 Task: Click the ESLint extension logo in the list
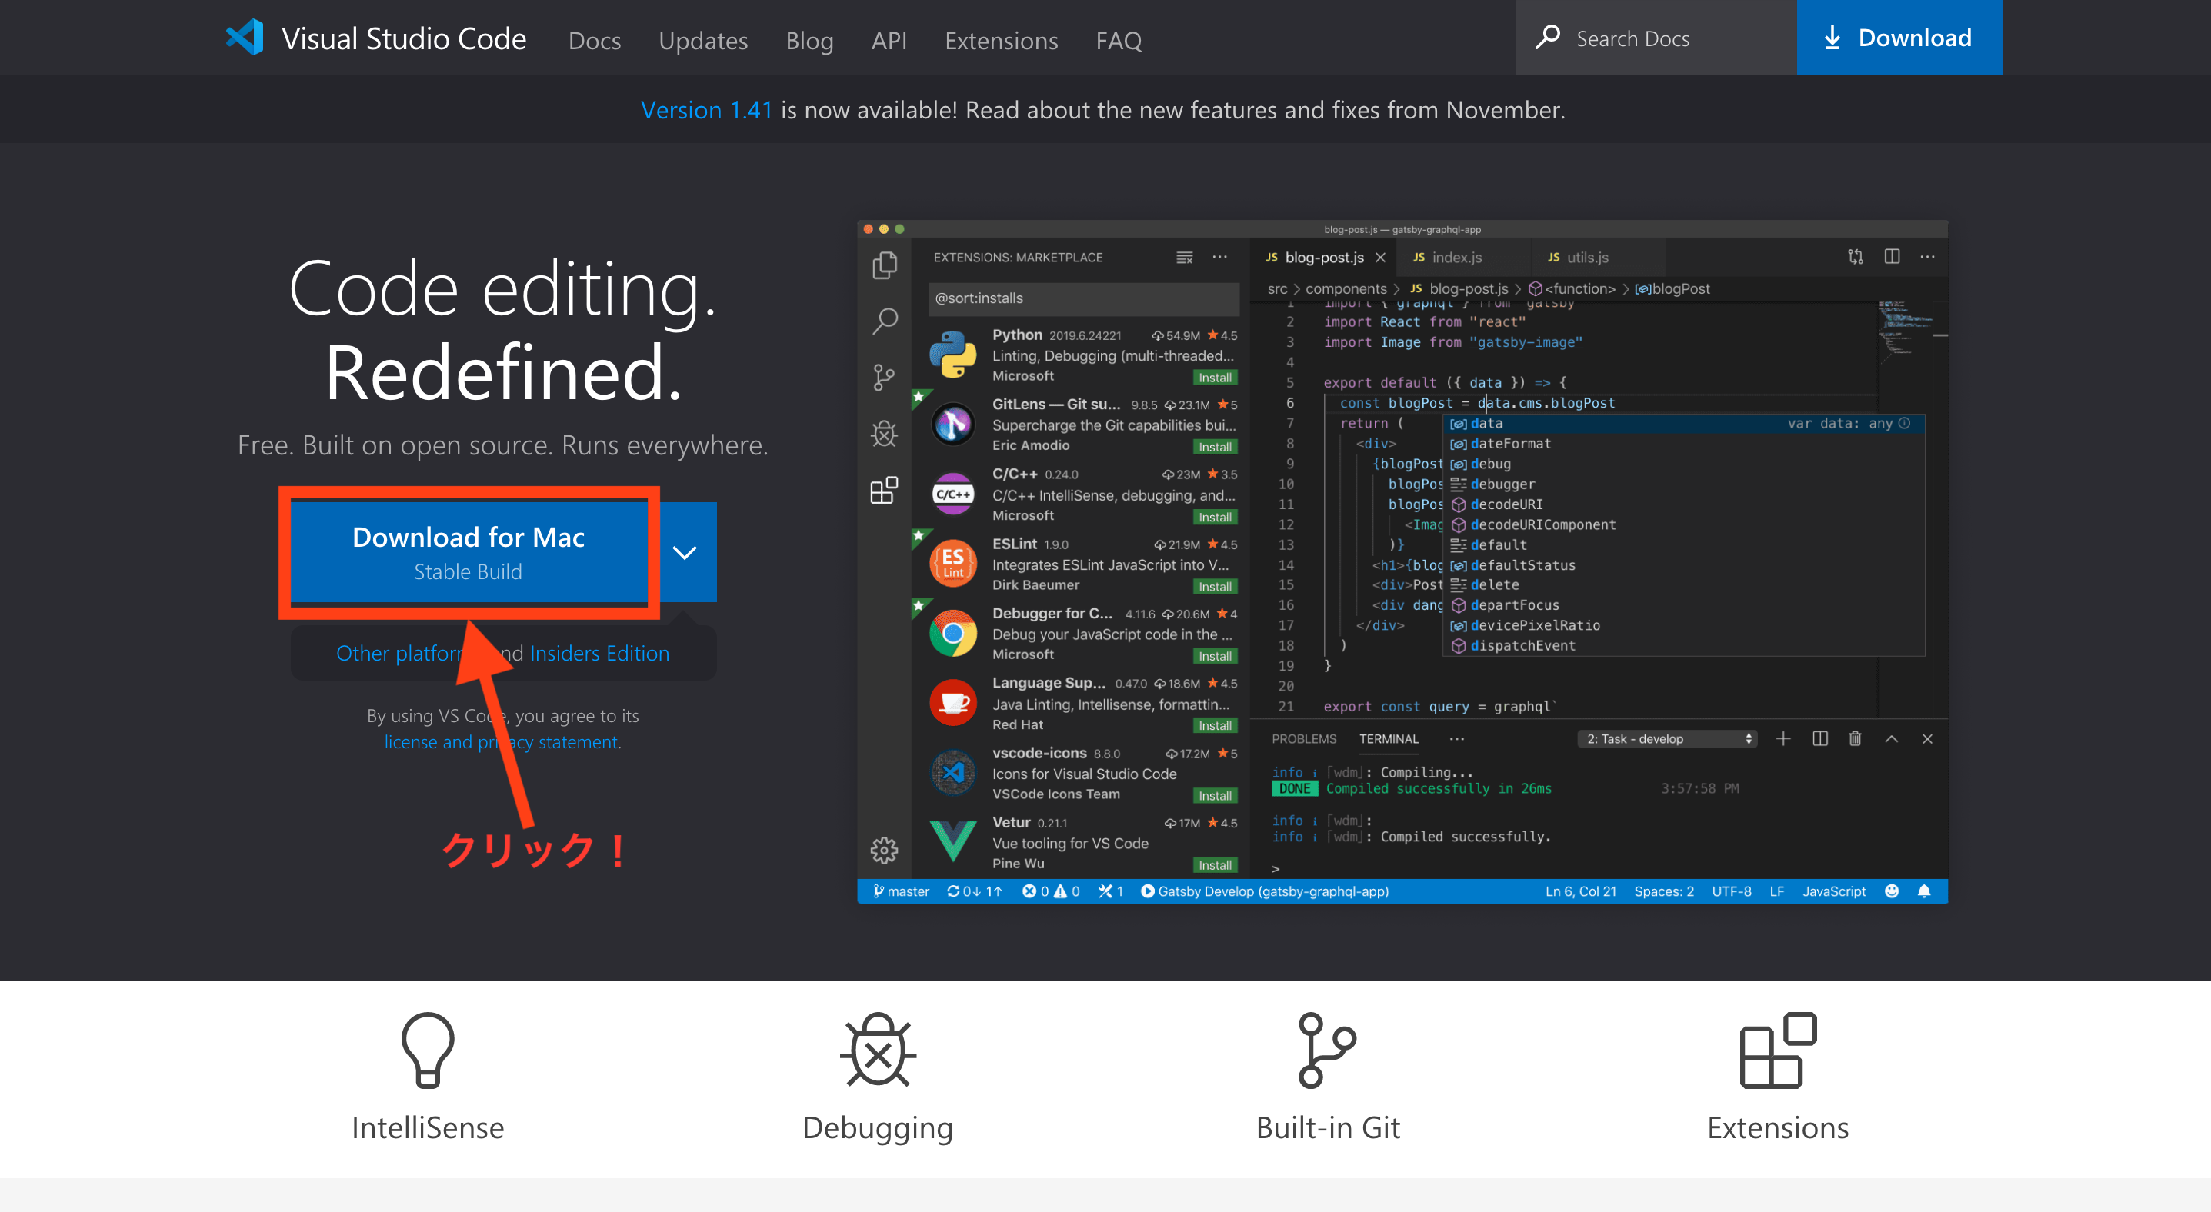[x=952, y=564]
